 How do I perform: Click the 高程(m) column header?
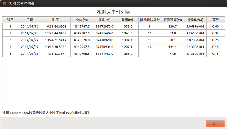coord(127,20)
